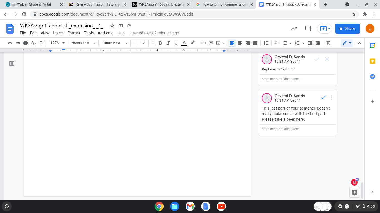
Task: Show document outline icon
Action: [x=12, y=64]
